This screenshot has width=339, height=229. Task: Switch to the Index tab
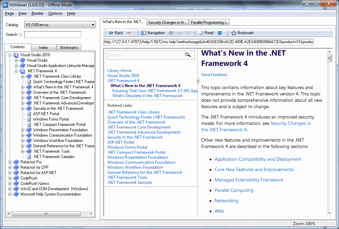(x=44, y=48)
